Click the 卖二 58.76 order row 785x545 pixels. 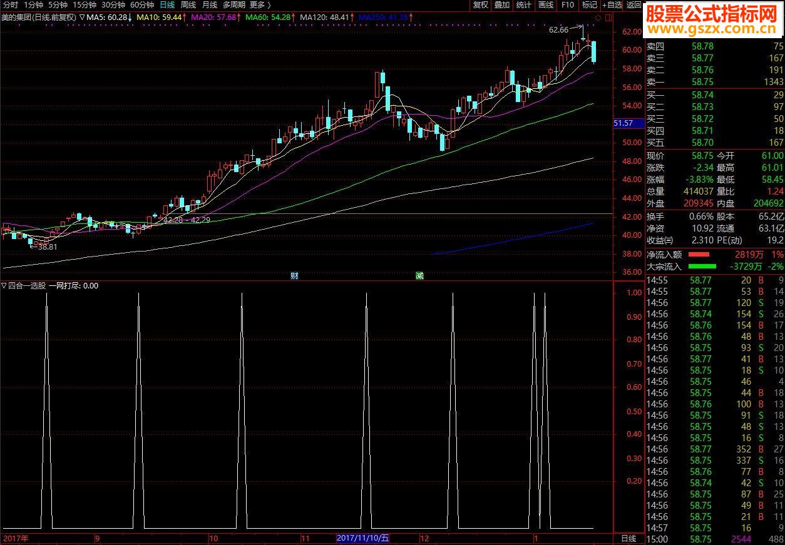[x=715, y=70]
